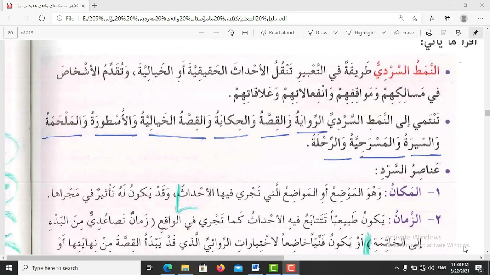Refresh the browser page
Screen dimensions: 490x275
(42, 18)
